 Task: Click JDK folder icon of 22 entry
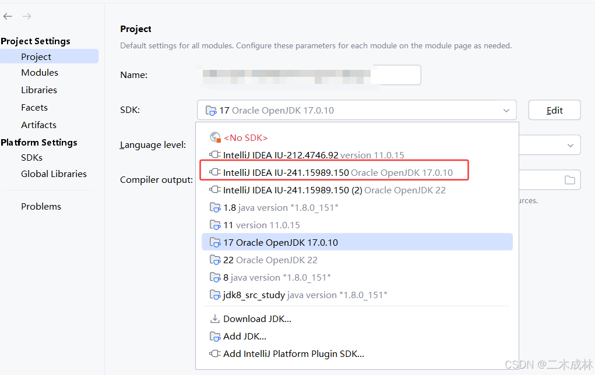(x=215, y=260)
